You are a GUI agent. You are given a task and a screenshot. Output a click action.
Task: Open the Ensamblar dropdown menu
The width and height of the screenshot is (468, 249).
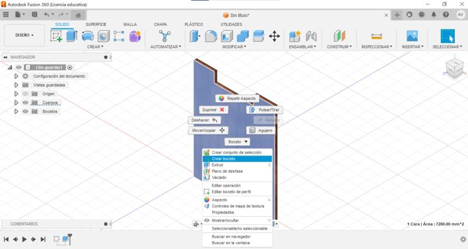pyautogui.click(x=302, y=47)
